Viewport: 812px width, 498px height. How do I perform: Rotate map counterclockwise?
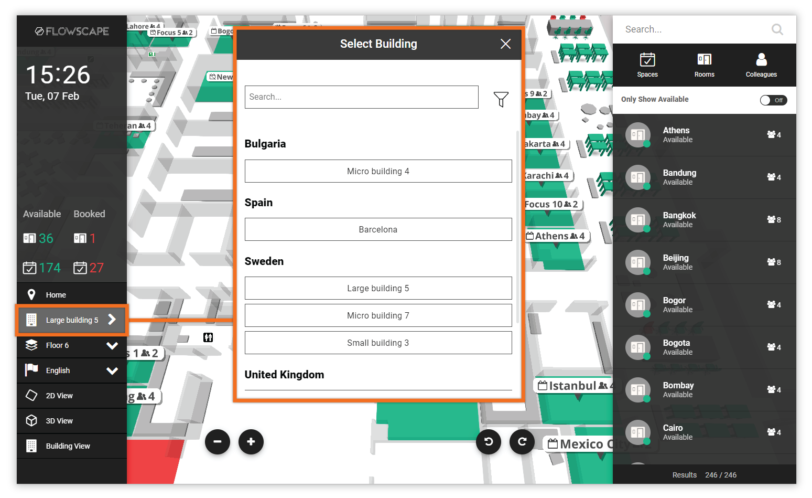[489, 442]
